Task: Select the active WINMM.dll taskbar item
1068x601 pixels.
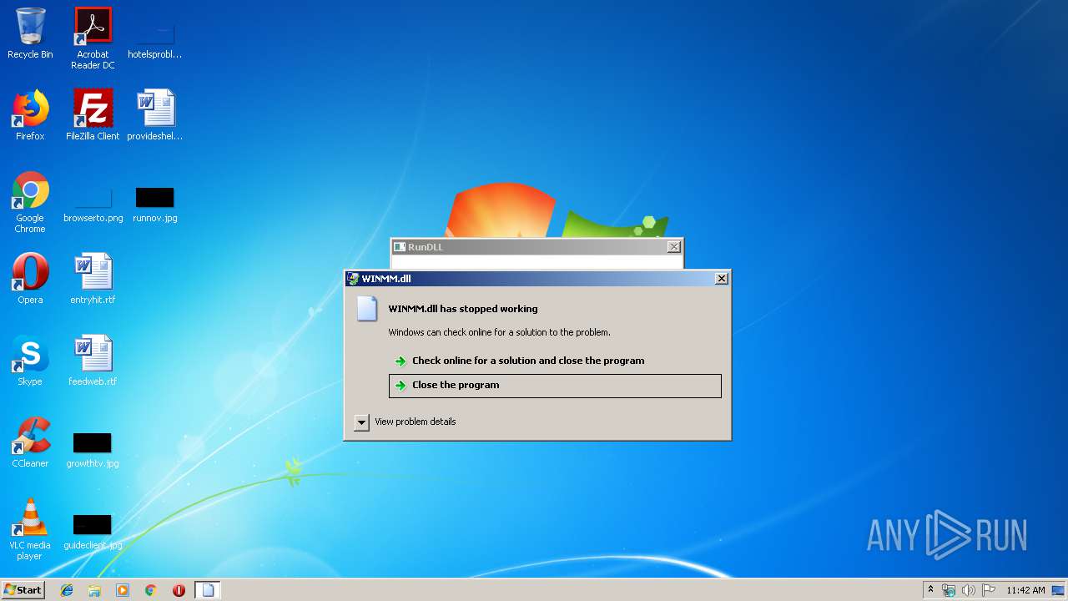Action: [208, 590]
